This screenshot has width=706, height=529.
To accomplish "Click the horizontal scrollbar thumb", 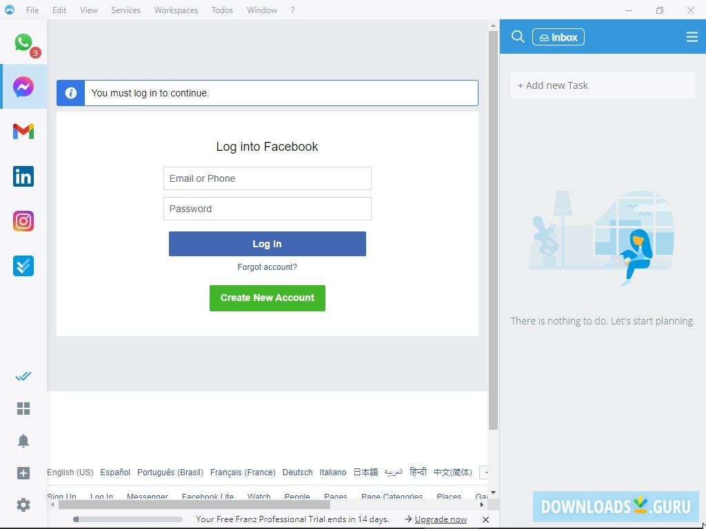I will tap(194, 505).
